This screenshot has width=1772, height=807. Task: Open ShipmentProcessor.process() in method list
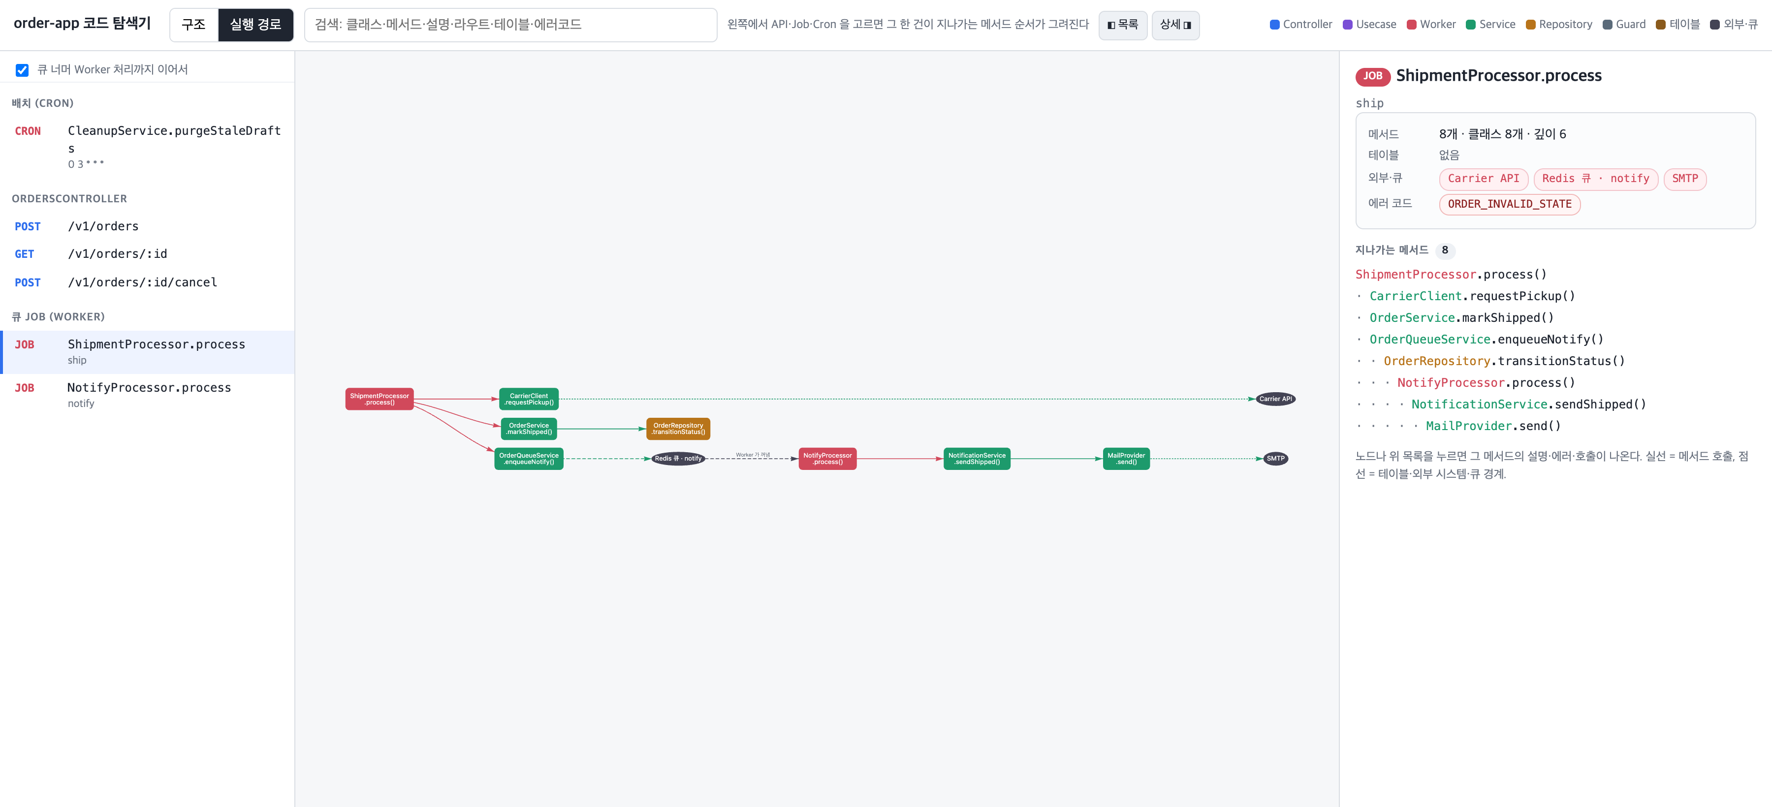click(x=1451, y=275)
